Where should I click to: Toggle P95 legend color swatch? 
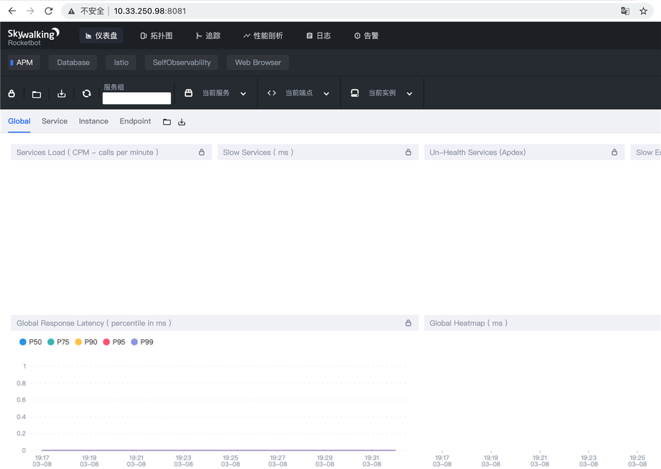click(106, 342)
